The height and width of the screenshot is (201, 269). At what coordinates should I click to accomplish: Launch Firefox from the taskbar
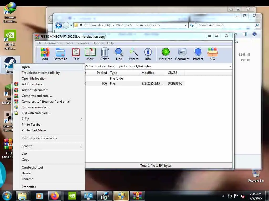(55, 196)
